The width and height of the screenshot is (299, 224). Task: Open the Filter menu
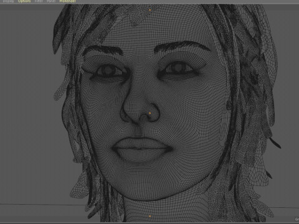(39, 1)
